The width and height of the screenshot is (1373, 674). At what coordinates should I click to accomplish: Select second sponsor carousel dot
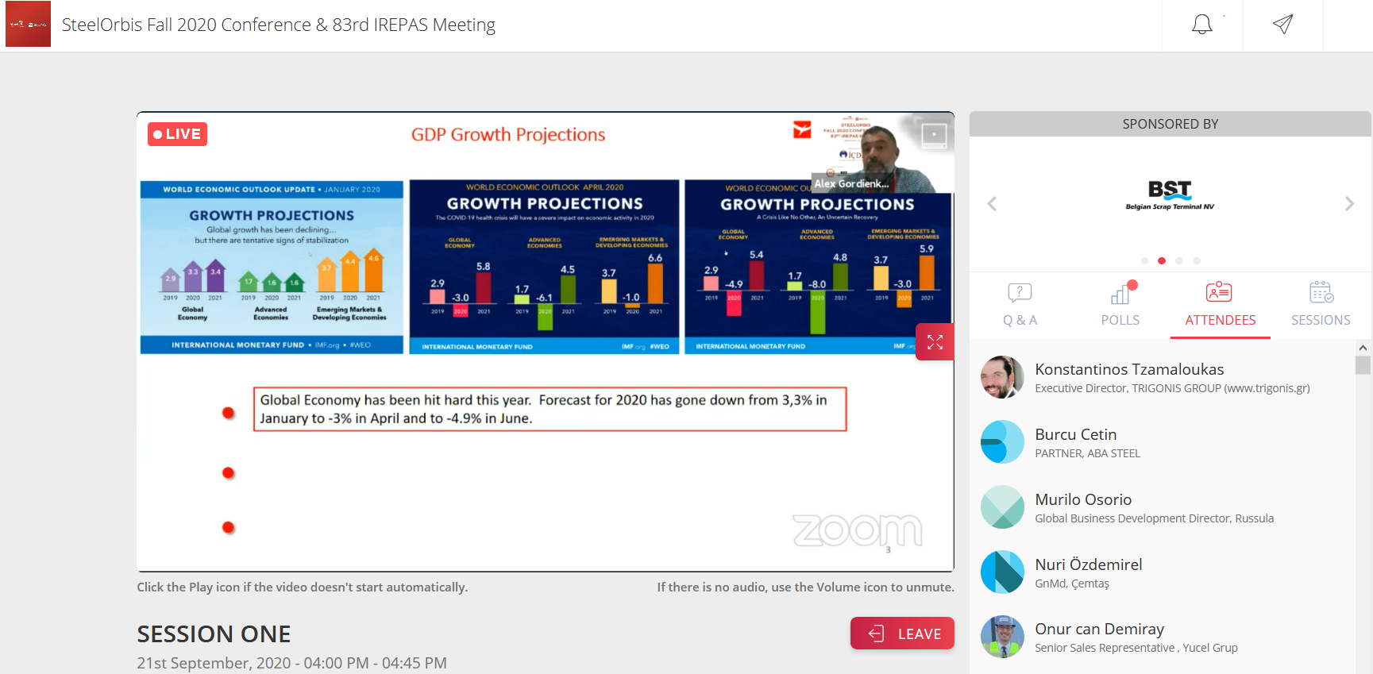point(1162,260)
